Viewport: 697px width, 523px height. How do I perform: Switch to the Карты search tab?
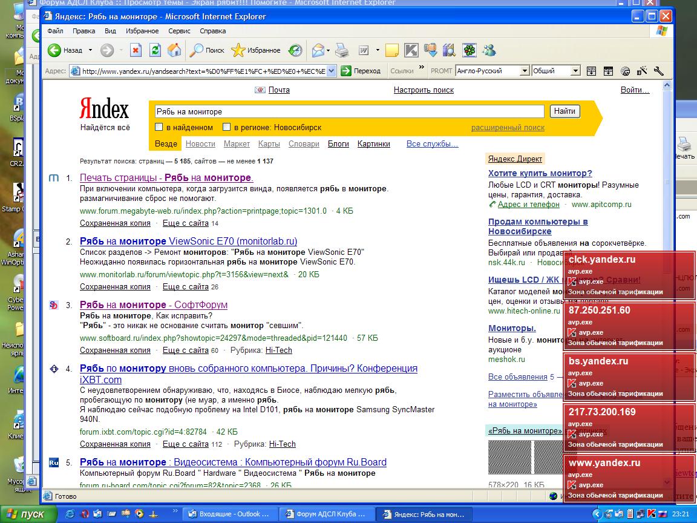[269, 143]
